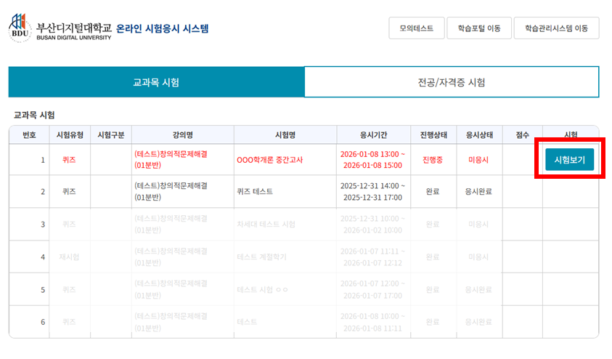Click the 강의명 column header
This screenshot has height=359, width=612.
point(183,135)
